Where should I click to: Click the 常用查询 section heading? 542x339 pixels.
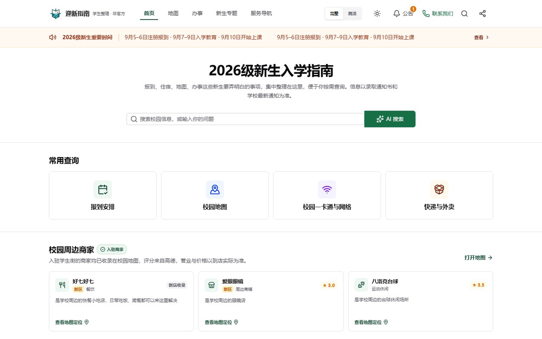click(64, 161)
